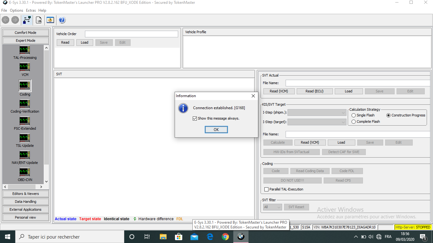
Task: Open the Help menu
Action: (x=42, y=10)
